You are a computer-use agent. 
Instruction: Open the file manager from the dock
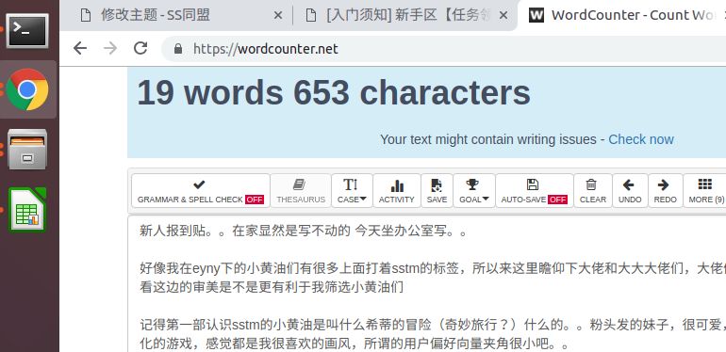coord(27,150)
